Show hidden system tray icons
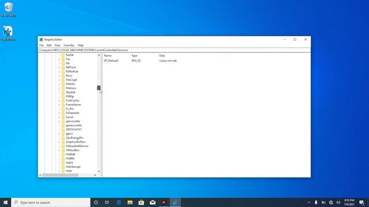 (x=309, y=202)
